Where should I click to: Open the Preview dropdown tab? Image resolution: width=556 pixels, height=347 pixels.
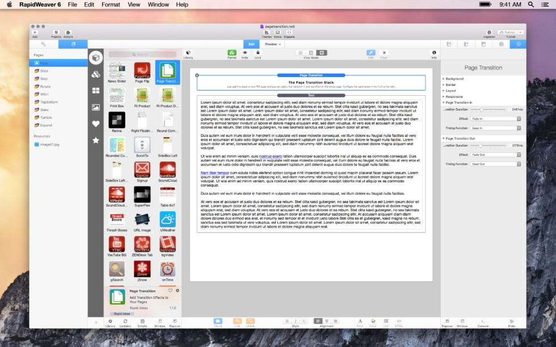point(273,44)
